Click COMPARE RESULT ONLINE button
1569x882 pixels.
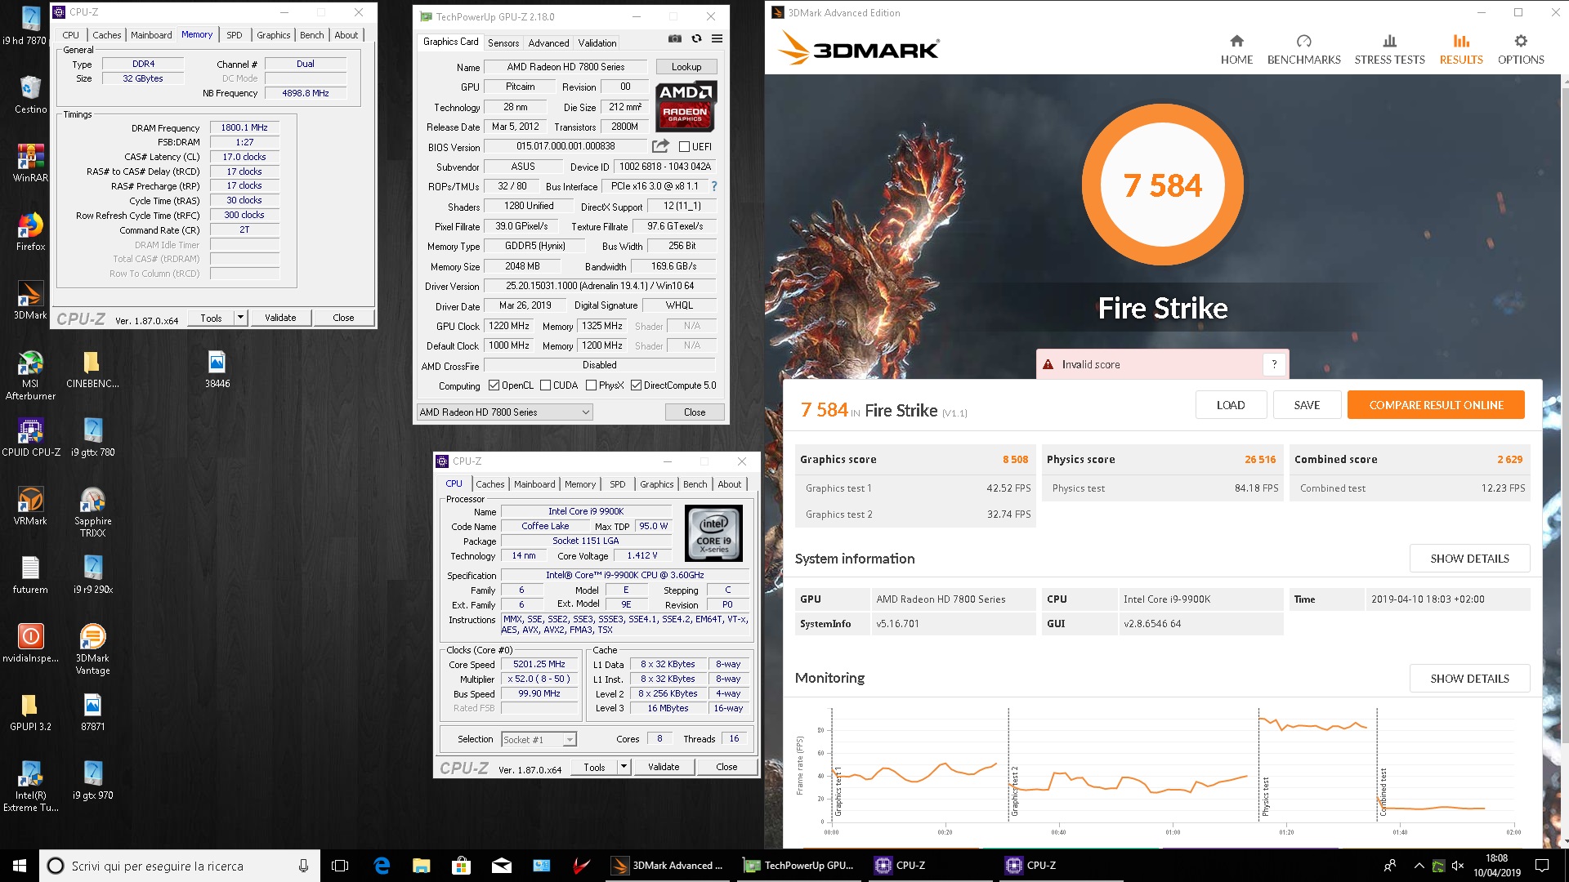[1436, 405]
